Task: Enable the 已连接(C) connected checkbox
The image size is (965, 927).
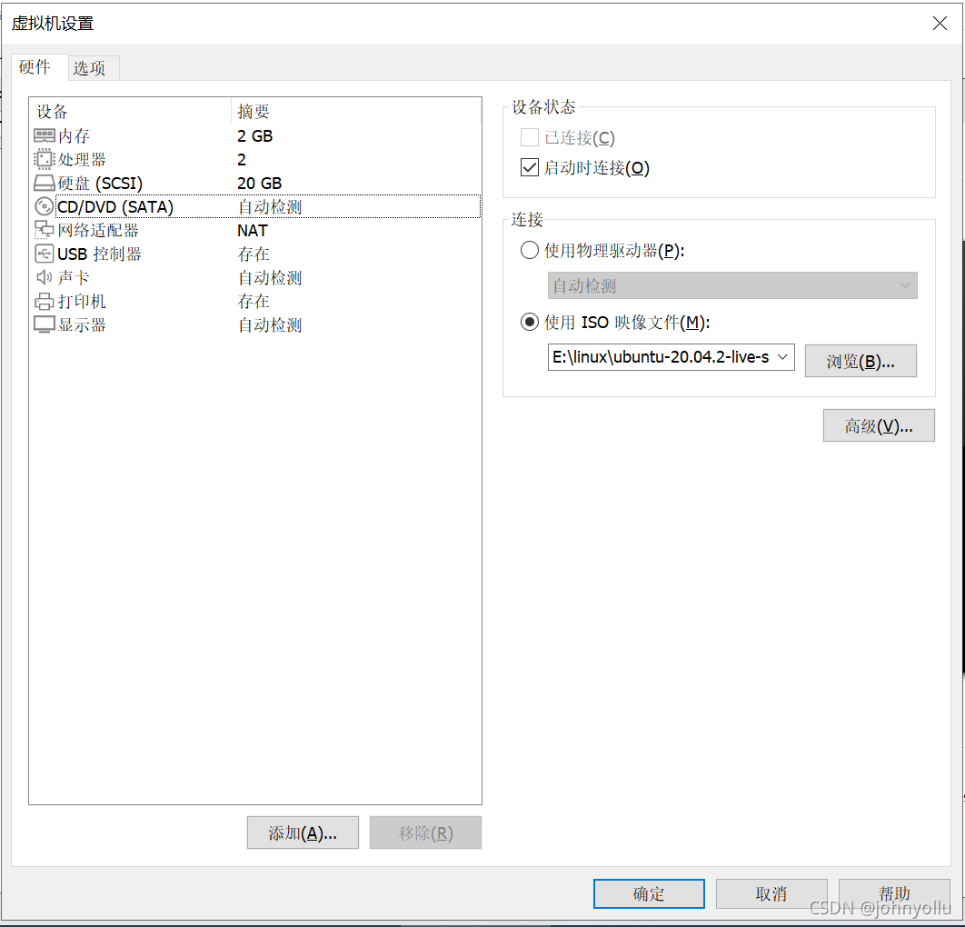Action: [x=529, y=137]
